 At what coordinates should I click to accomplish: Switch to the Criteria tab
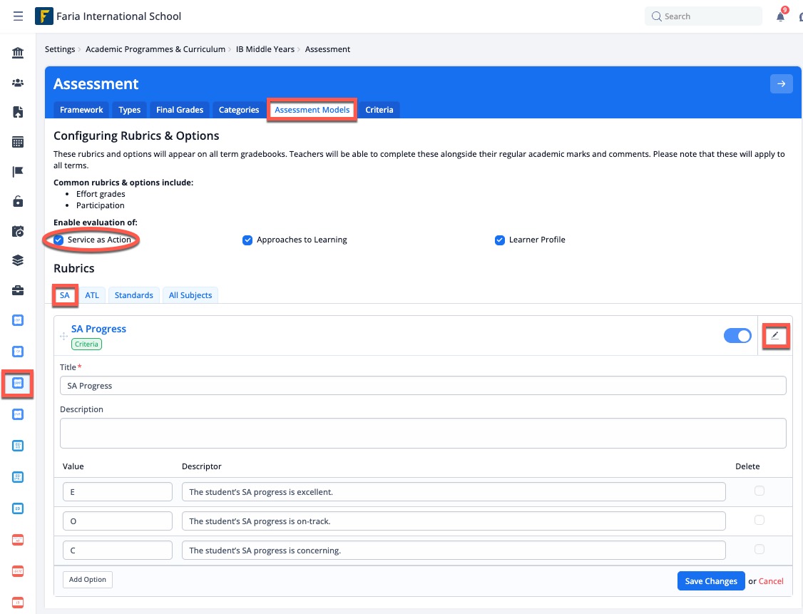pyautogui.click(x=379, y=110)
